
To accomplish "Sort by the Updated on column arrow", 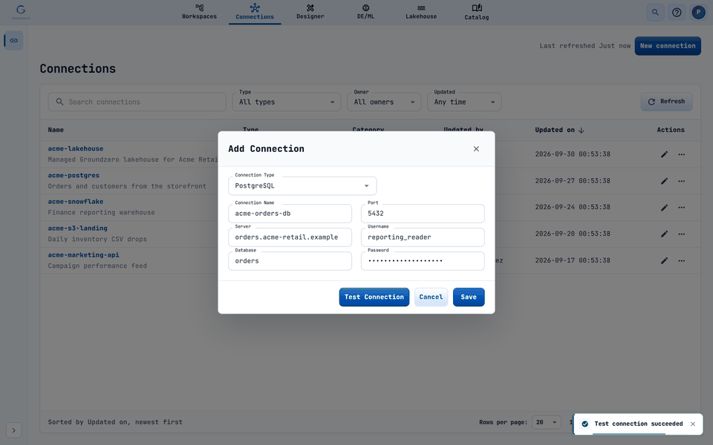I will coord(581,131).
